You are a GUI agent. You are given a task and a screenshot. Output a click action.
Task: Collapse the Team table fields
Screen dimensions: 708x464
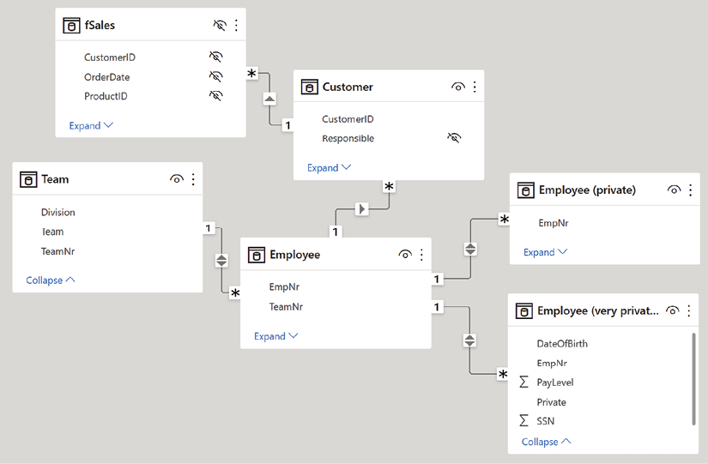[50, 280]
